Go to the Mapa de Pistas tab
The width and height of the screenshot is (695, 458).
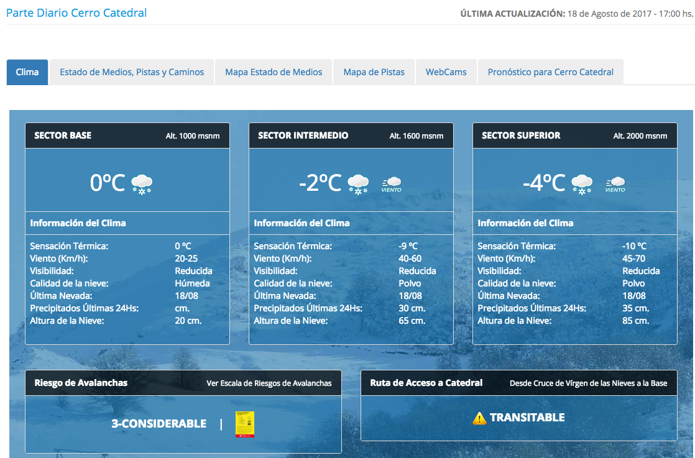(374, 71)
